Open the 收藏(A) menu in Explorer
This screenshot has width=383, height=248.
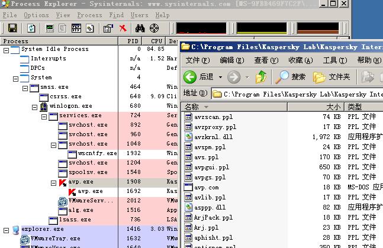301,60
